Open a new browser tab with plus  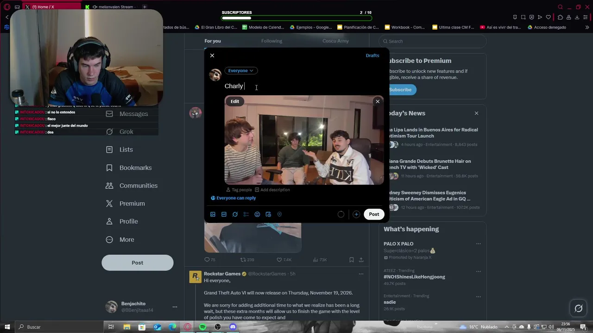pos(145,7)
